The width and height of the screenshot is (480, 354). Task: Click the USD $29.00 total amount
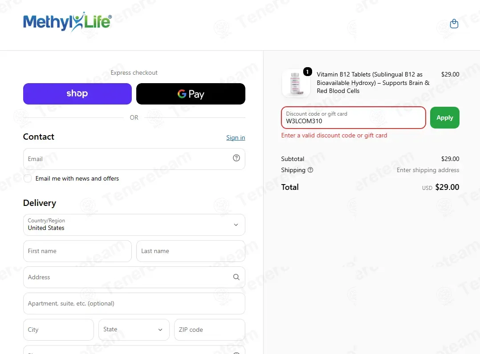(x=440, y=187)
